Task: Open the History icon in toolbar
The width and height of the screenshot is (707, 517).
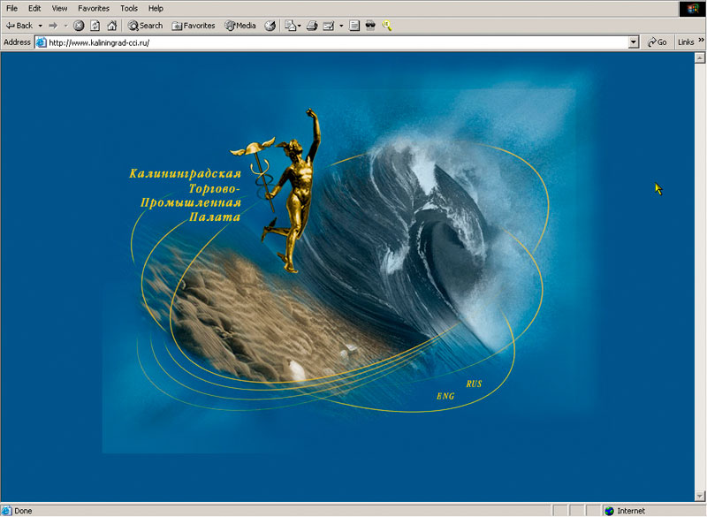Action: (x=270, y=26)
